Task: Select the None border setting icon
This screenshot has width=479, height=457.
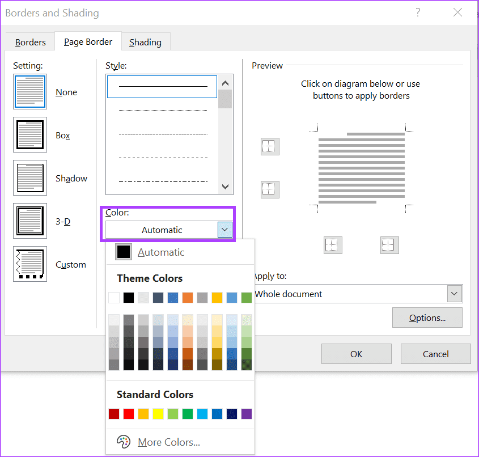Action: 30,92
